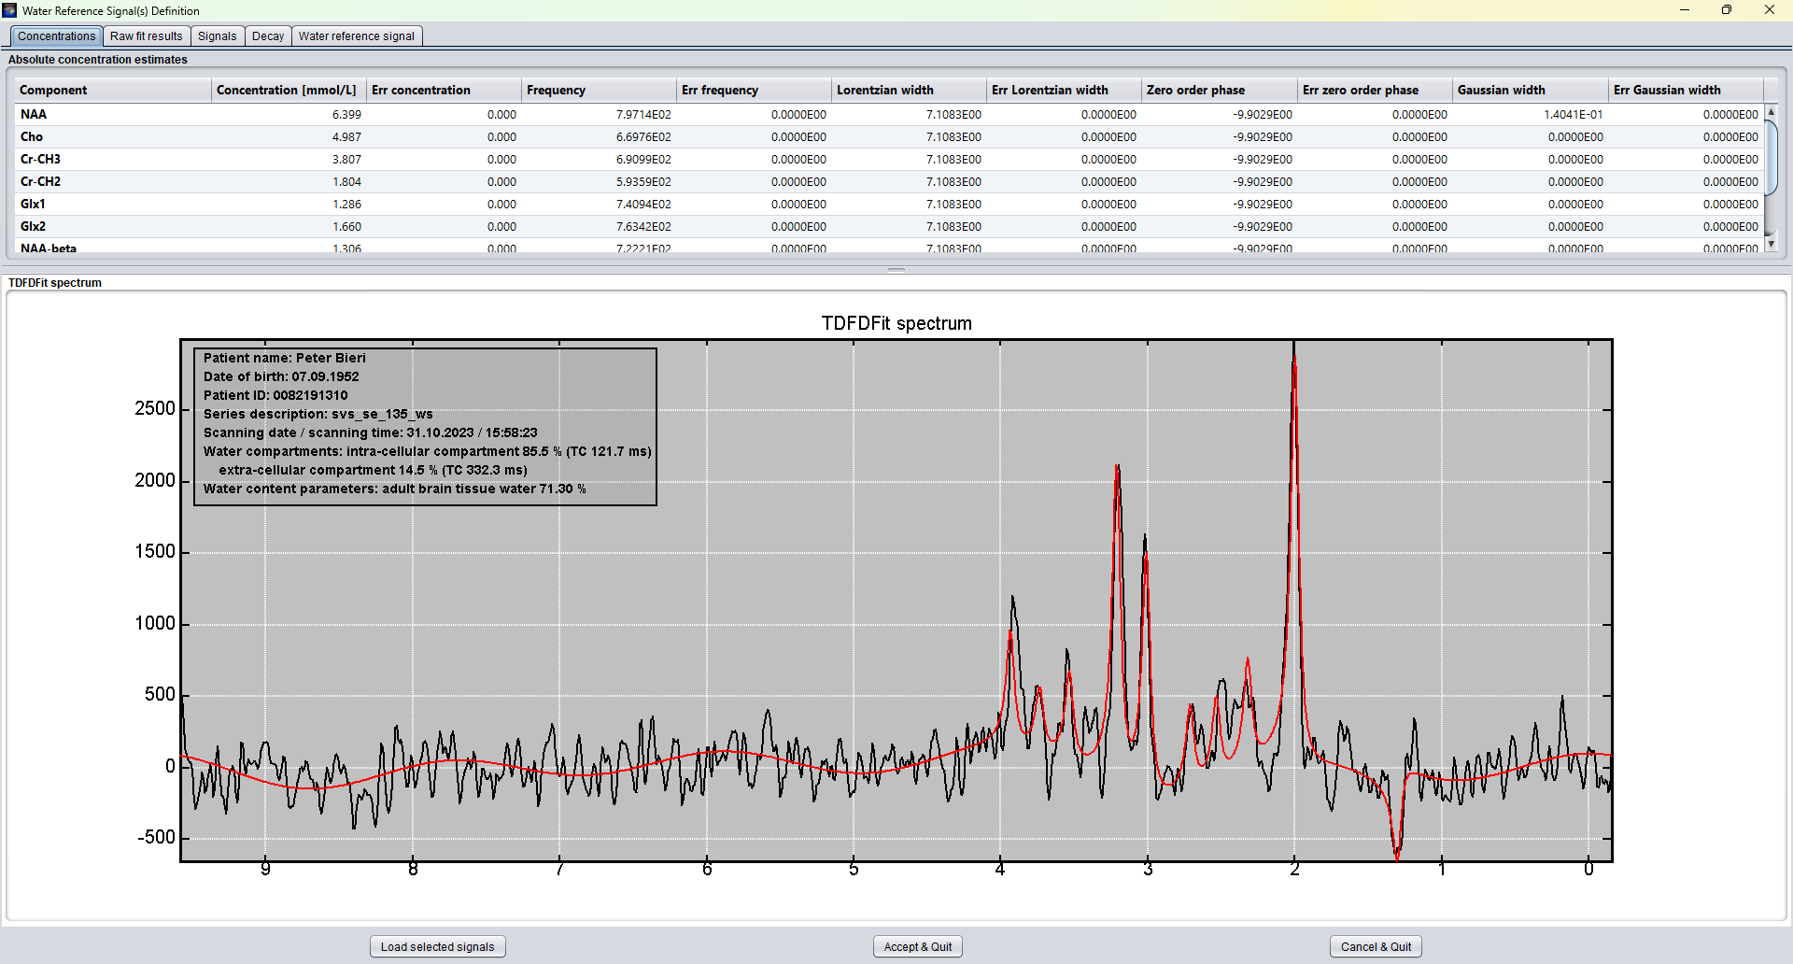Select the Cr-CH2 row
The height and width of the screenshot is (964, 1793).
tap(889, 181)
